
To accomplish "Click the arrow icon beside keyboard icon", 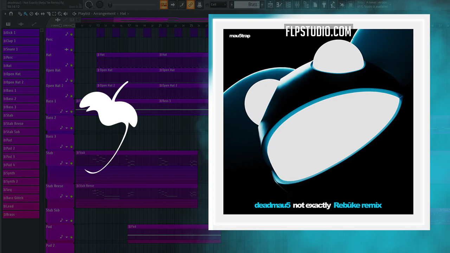I will [173, 5].
